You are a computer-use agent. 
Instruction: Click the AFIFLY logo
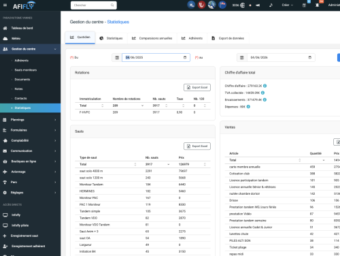pyautogui.click(x=24, y=5)
